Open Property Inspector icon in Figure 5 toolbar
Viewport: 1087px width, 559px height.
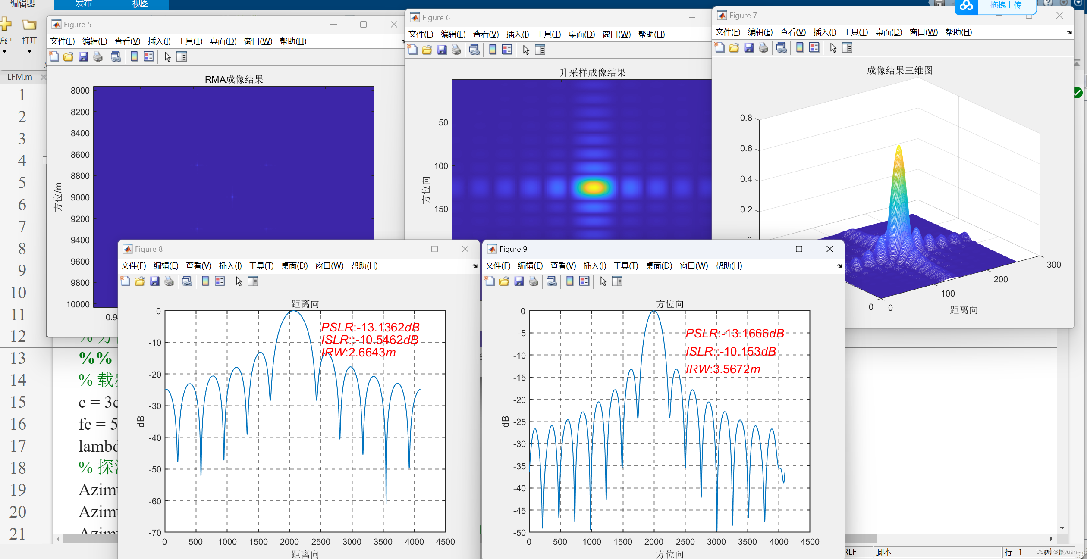pyautogui.click(x=182, y=56)
